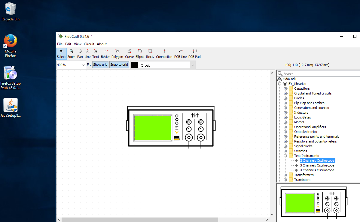
Task: Click the Fit button
Action: pyautogui.click(x=89, y=64)
